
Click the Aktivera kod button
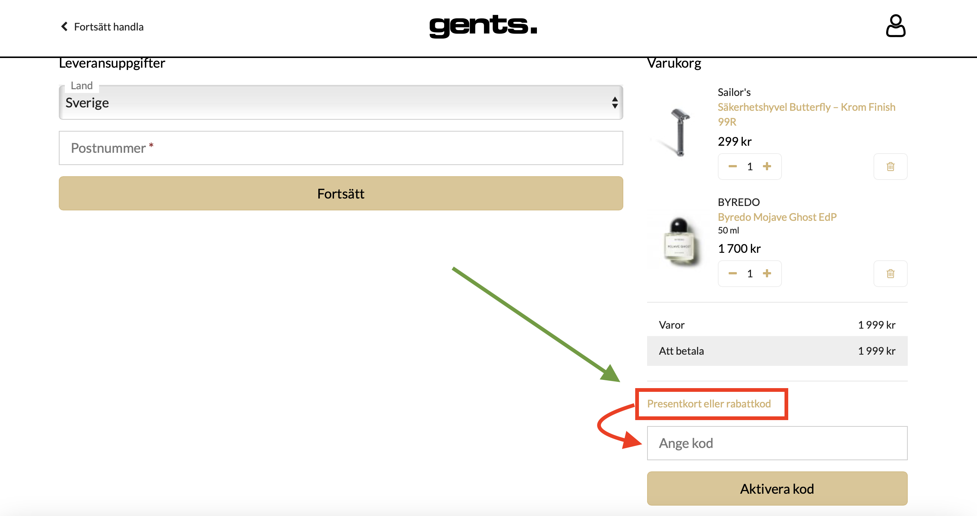777,489
